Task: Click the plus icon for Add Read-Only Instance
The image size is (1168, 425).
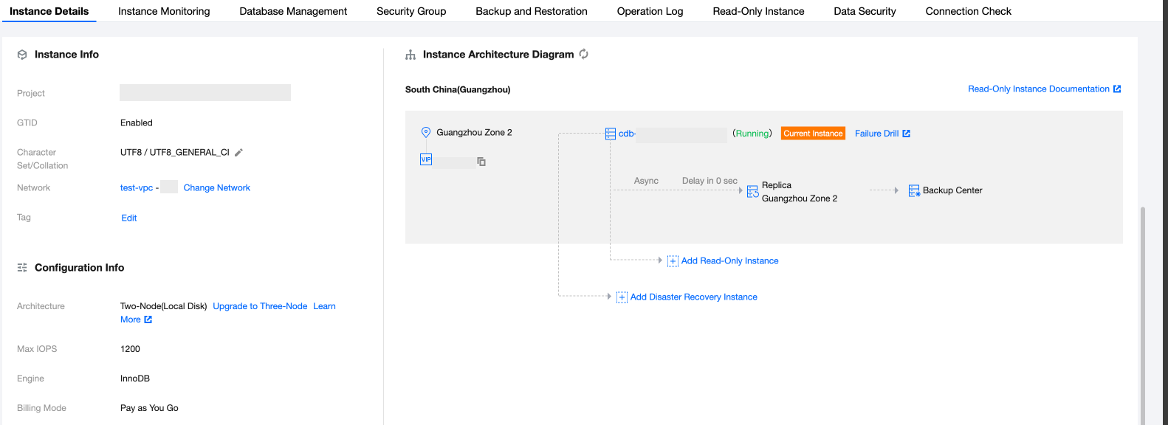Action: 673,261
